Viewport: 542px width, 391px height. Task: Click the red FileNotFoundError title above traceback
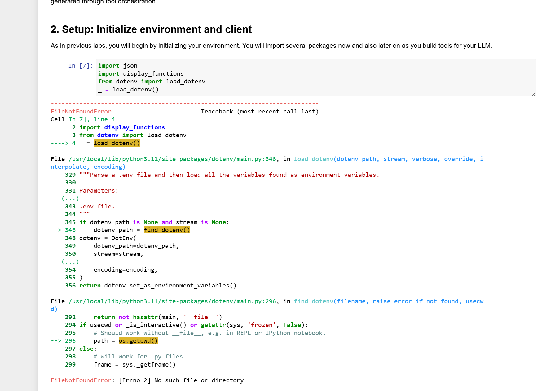(81, 112)
